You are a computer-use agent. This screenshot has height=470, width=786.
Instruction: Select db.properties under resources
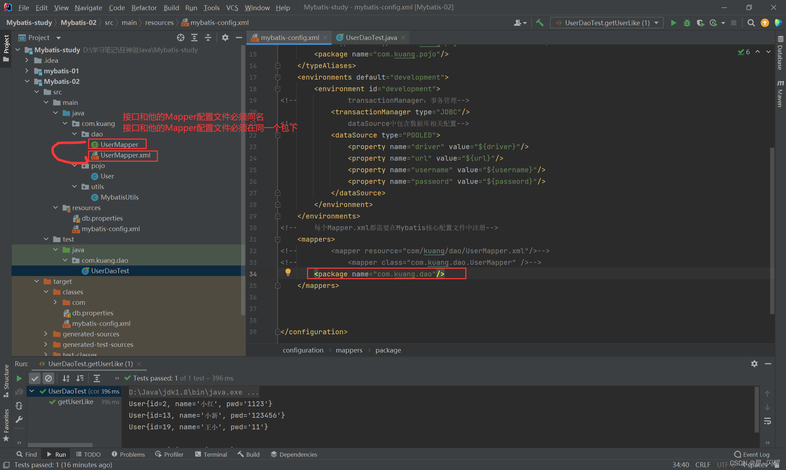tap(102, 218)
